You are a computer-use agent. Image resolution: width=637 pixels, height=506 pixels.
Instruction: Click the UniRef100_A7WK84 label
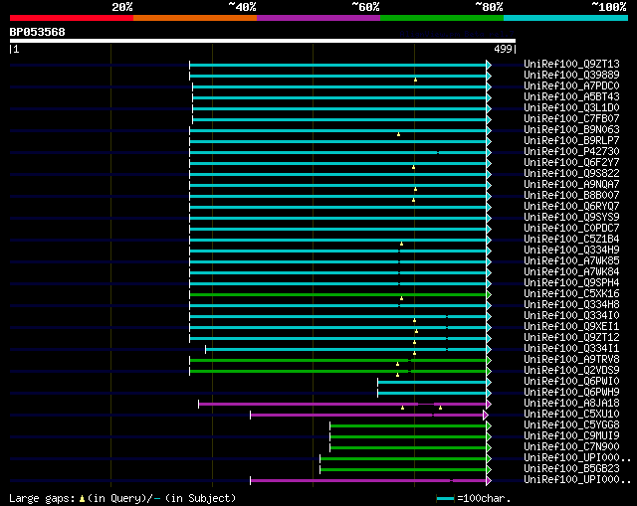coord(571,272)
